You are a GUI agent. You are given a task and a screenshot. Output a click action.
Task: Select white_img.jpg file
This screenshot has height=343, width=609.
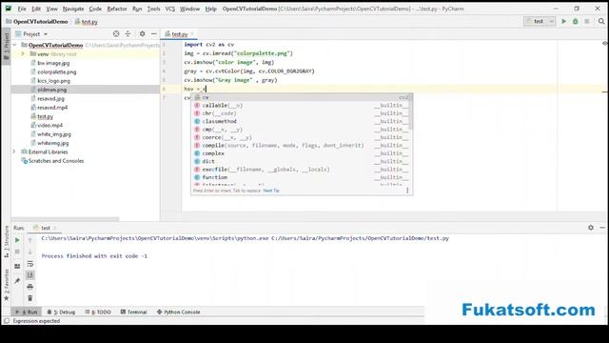click(x=54, y=134)
